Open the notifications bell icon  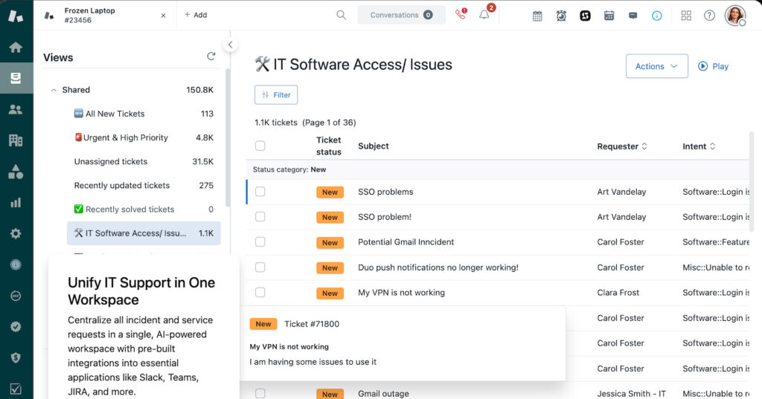tap(485, 13)
